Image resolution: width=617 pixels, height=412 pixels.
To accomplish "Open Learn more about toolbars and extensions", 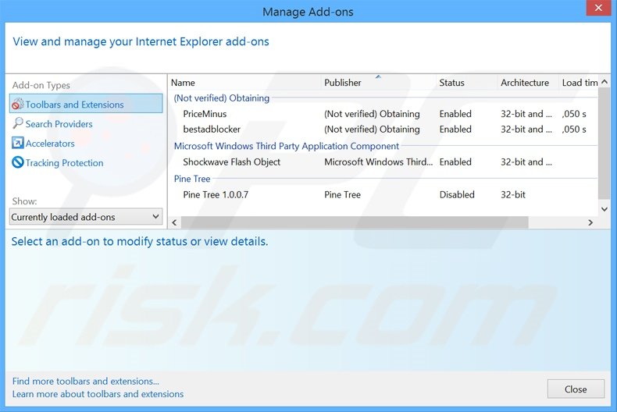I will (x=98, y=394).
